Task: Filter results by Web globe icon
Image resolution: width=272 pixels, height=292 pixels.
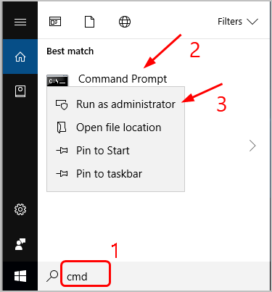Action: [x=125, y=22]
